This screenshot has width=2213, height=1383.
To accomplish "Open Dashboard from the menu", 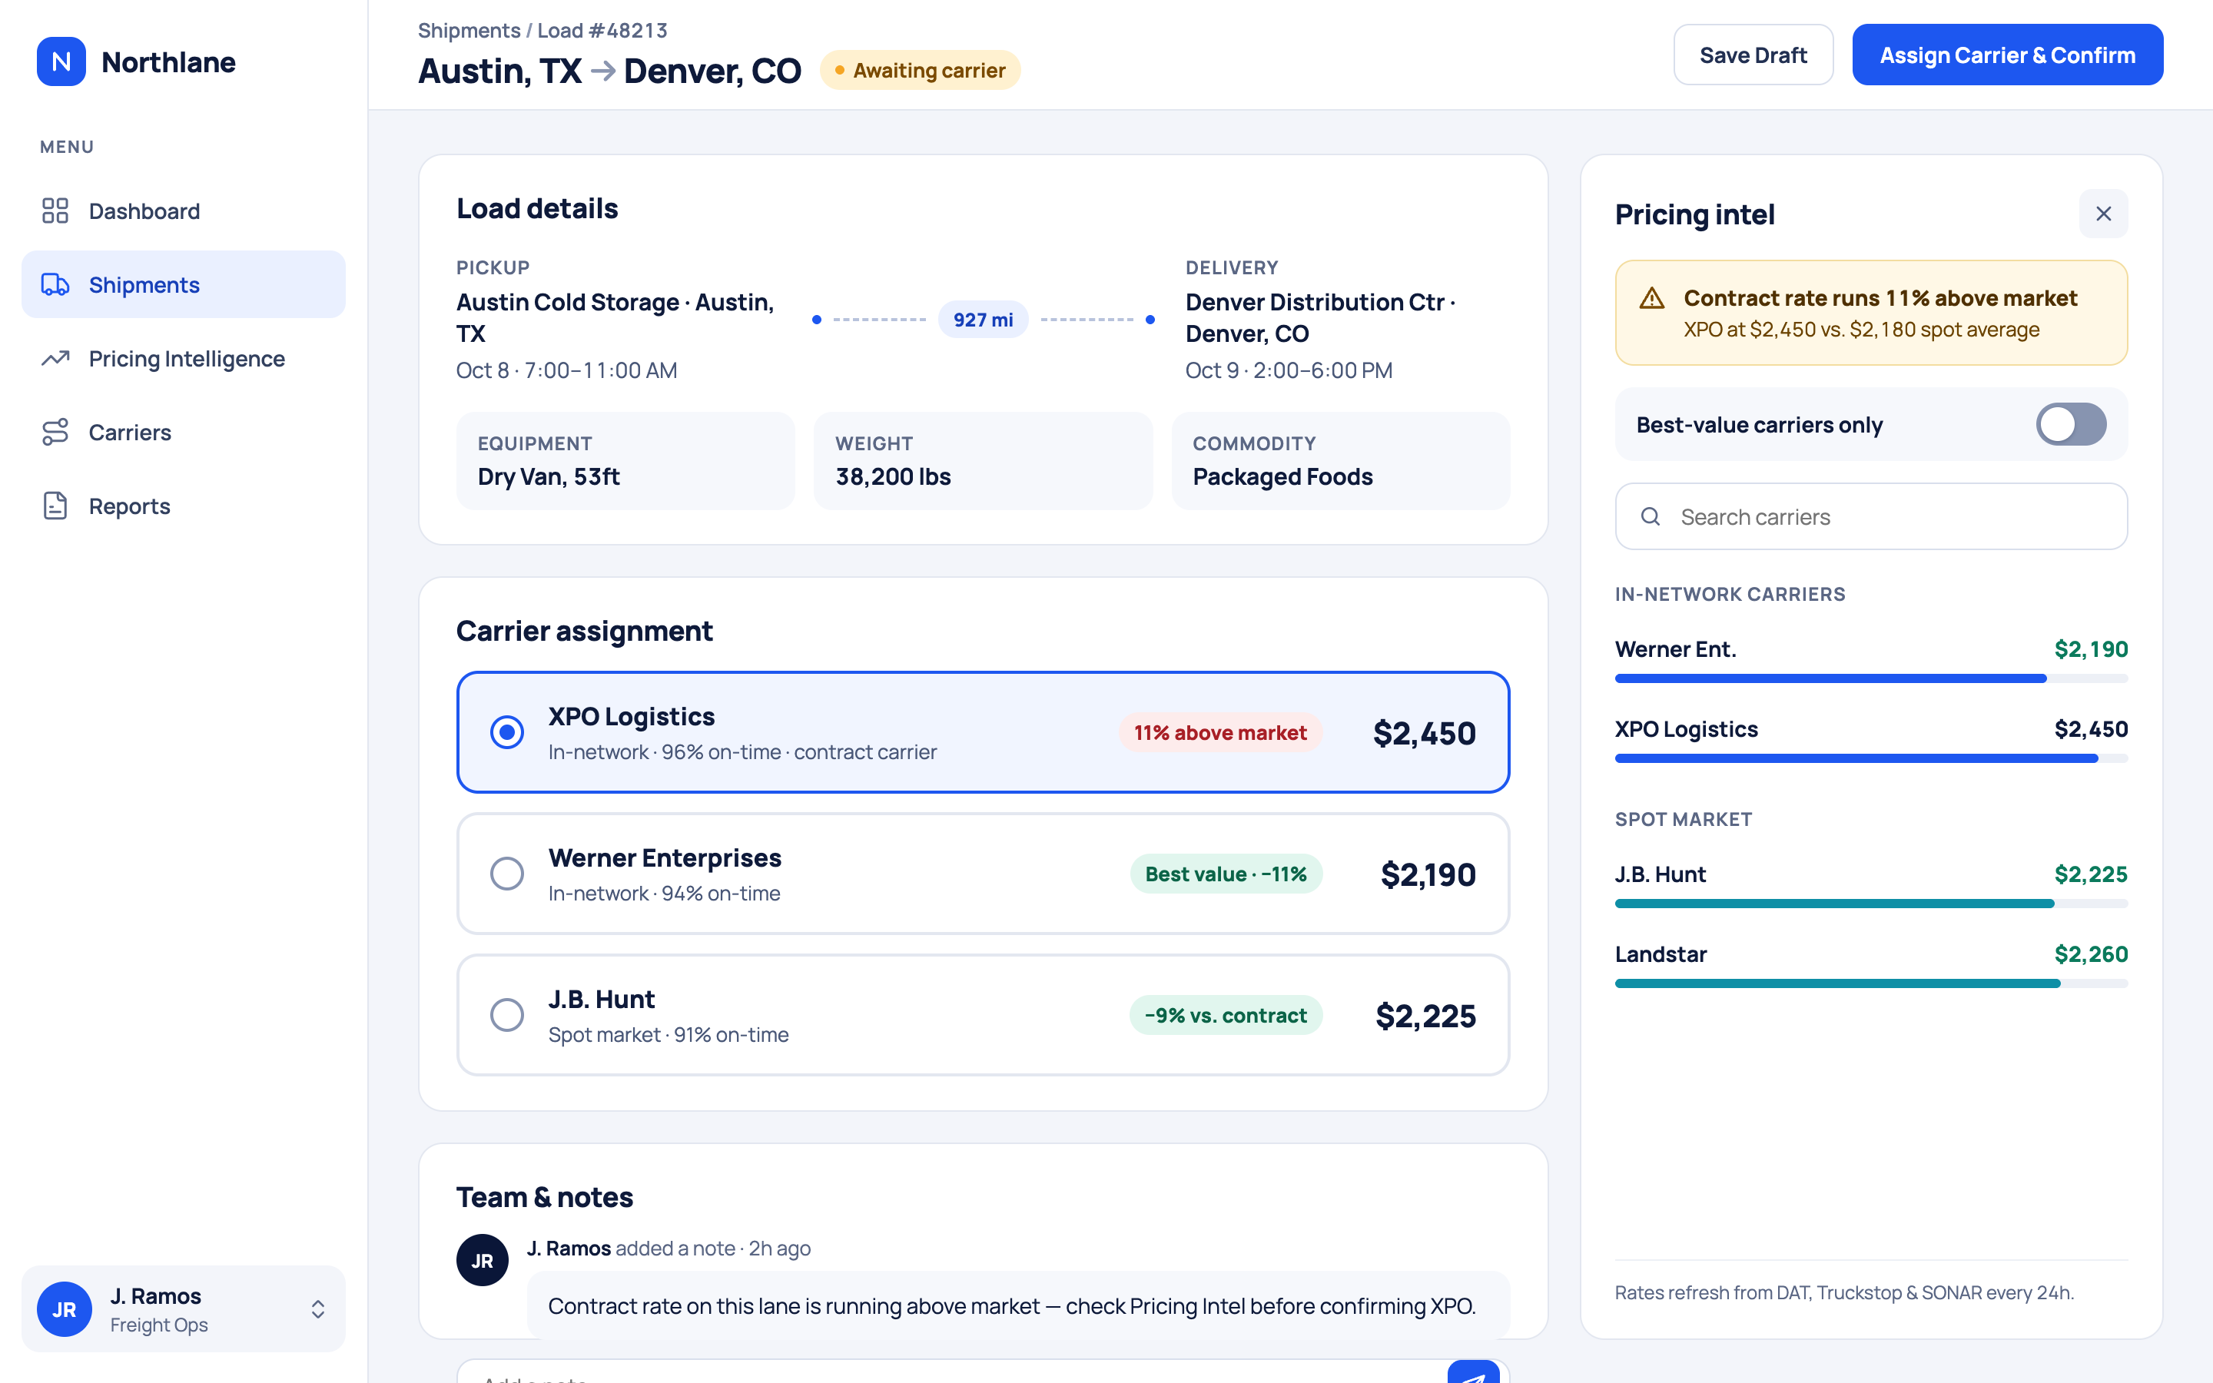I will [183, 211].
